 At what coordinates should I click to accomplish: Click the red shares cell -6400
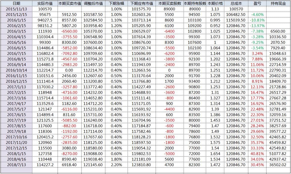pos(170,31)
